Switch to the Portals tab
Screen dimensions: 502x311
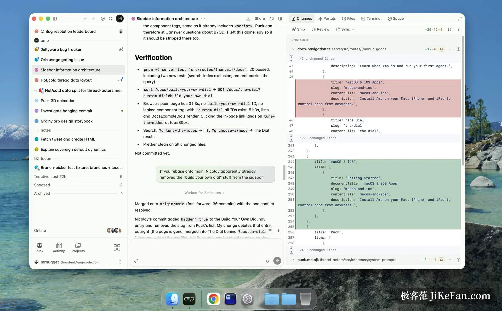click(327, 19)
